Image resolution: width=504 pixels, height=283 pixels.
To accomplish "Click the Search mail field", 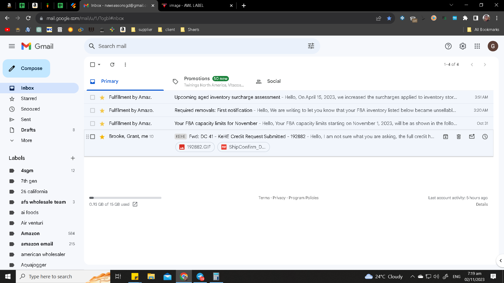I will coord(202,46).
